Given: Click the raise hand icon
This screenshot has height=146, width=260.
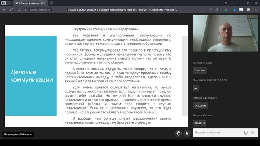Looking at the screenshot, I should (178, 133).
